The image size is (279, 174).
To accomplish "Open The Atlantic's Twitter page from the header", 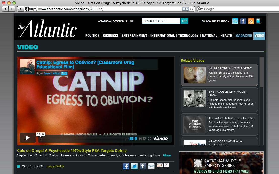I will click(x=235, y=21).
